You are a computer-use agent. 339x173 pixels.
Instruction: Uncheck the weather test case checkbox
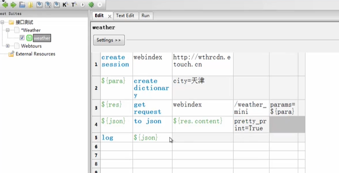[22, 38]
